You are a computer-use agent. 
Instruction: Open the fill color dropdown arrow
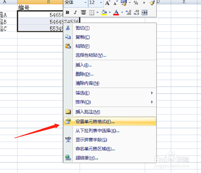pos(110,12)
